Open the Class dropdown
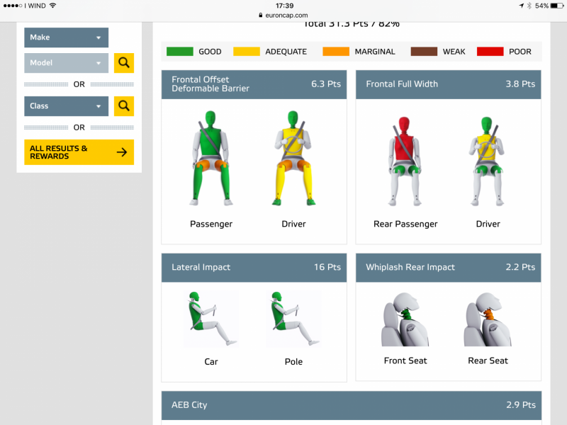This screenshot has height=425, width=567. pos(66,106)
